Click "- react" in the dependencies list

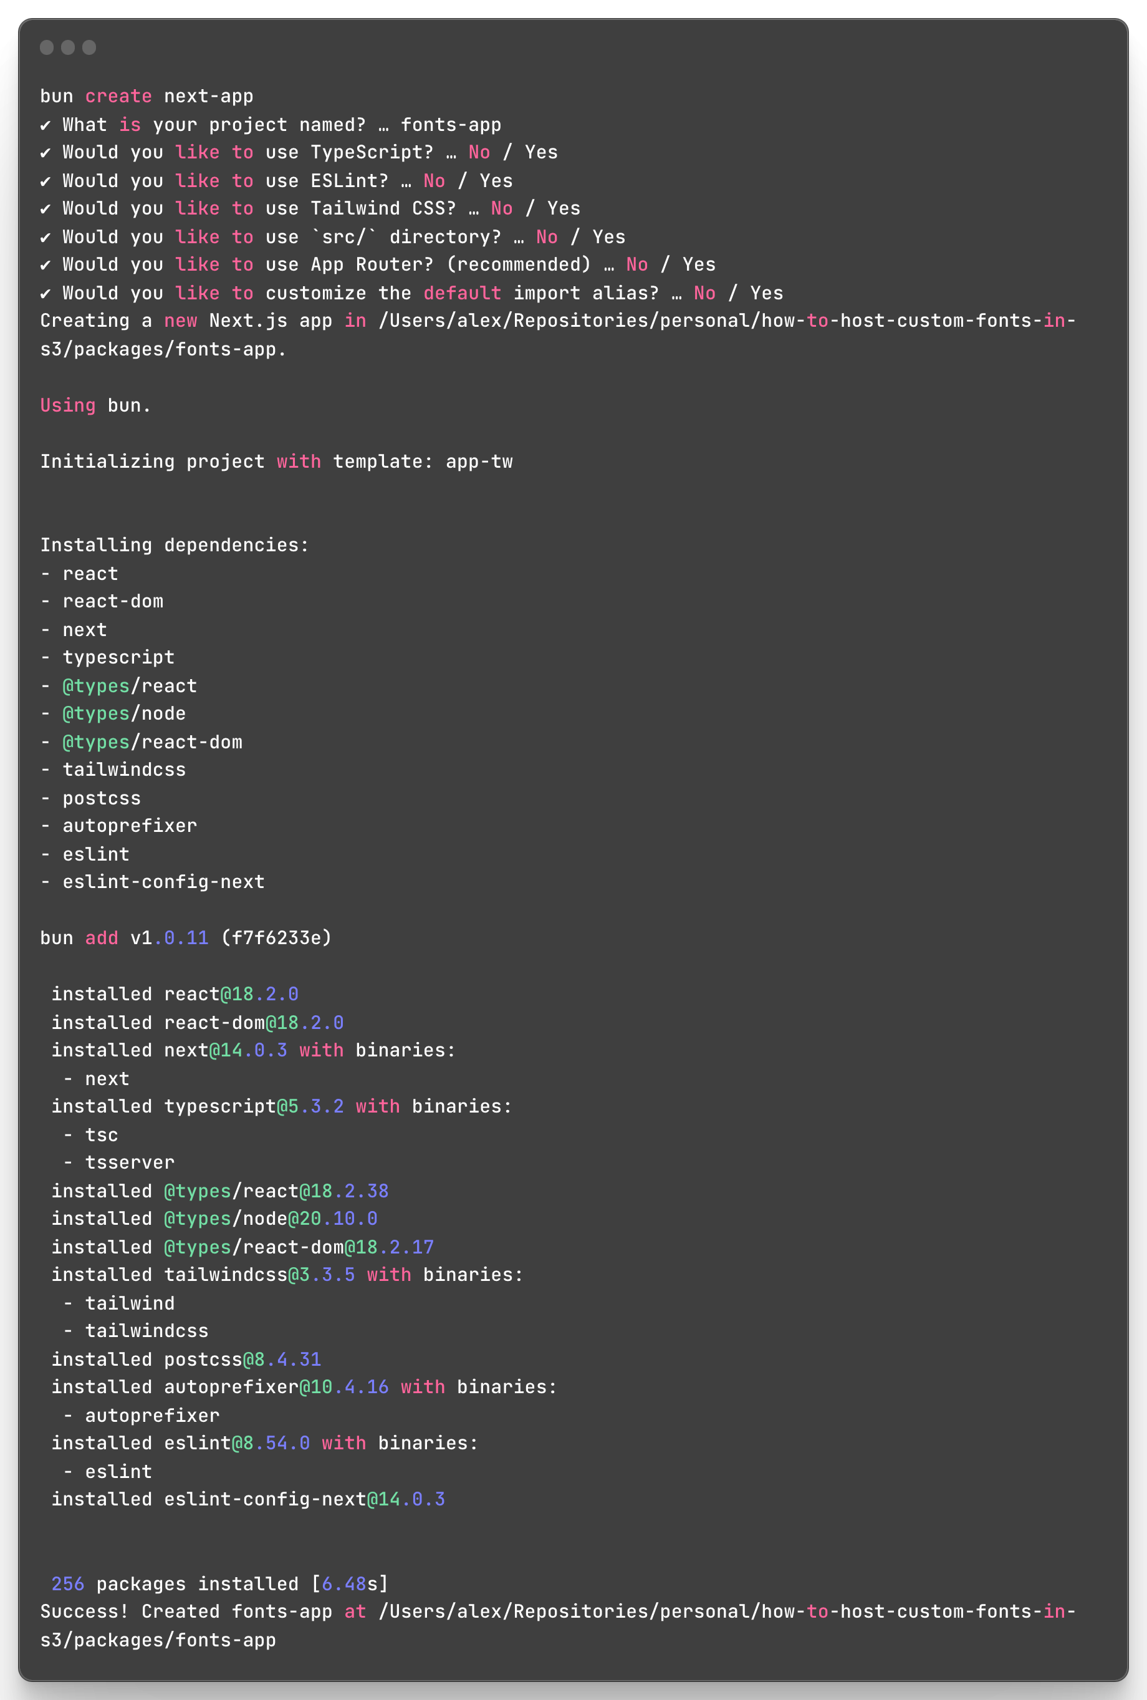tap(79, 574)
